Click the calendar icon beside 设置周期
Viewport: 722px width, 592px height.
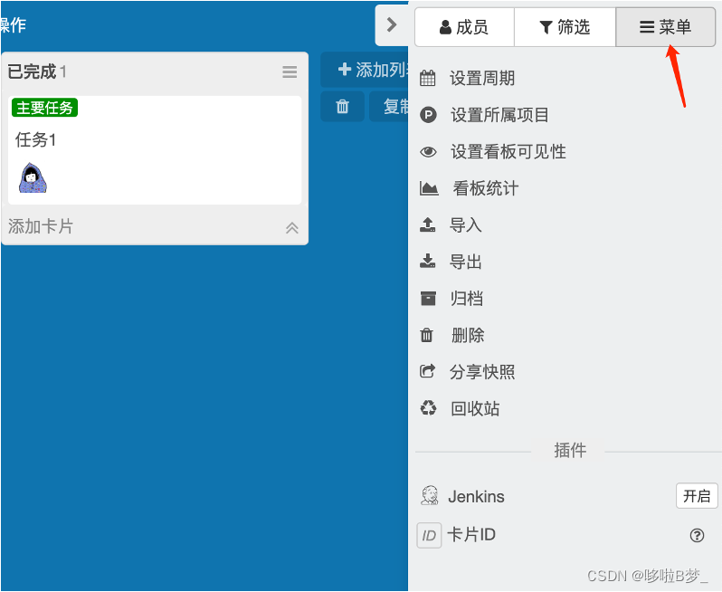point(427,78)
